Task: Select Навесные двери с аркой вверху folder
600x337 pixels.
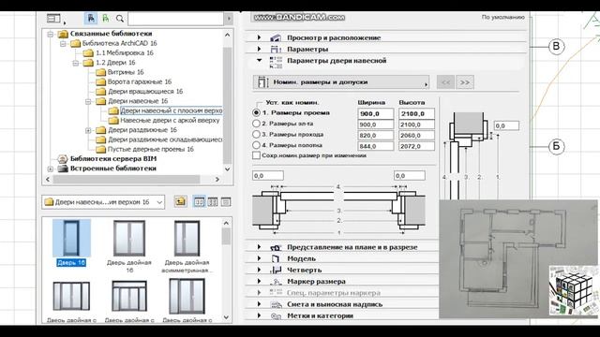Action: tap(170, 121)
